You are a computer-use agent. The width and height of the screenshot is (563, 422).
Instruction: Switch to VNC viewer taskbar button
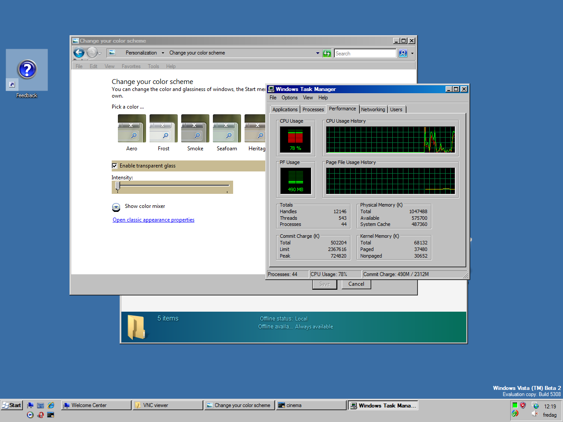(168, 405)
